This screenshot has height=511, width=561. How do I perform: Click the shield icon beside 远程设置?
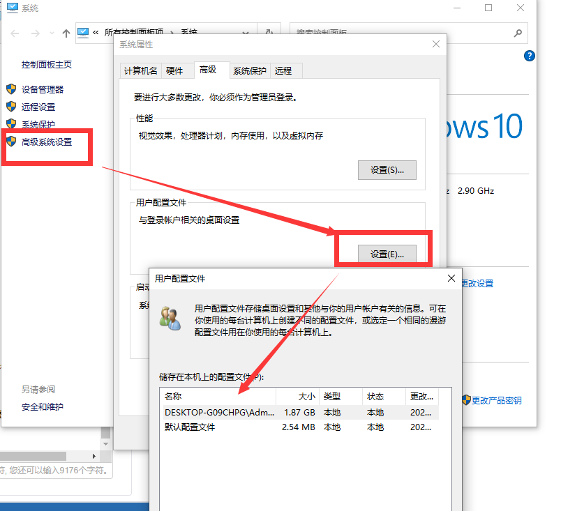coord(11,107)
